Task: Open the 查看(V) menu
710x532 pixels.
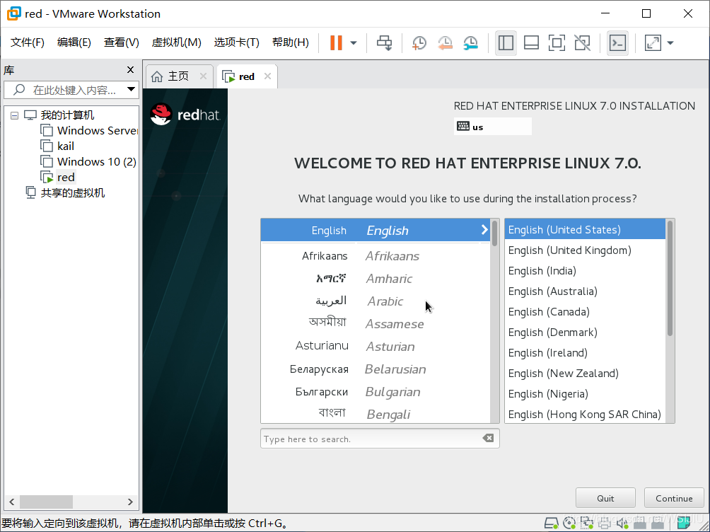Action: (x=121, y=42)
